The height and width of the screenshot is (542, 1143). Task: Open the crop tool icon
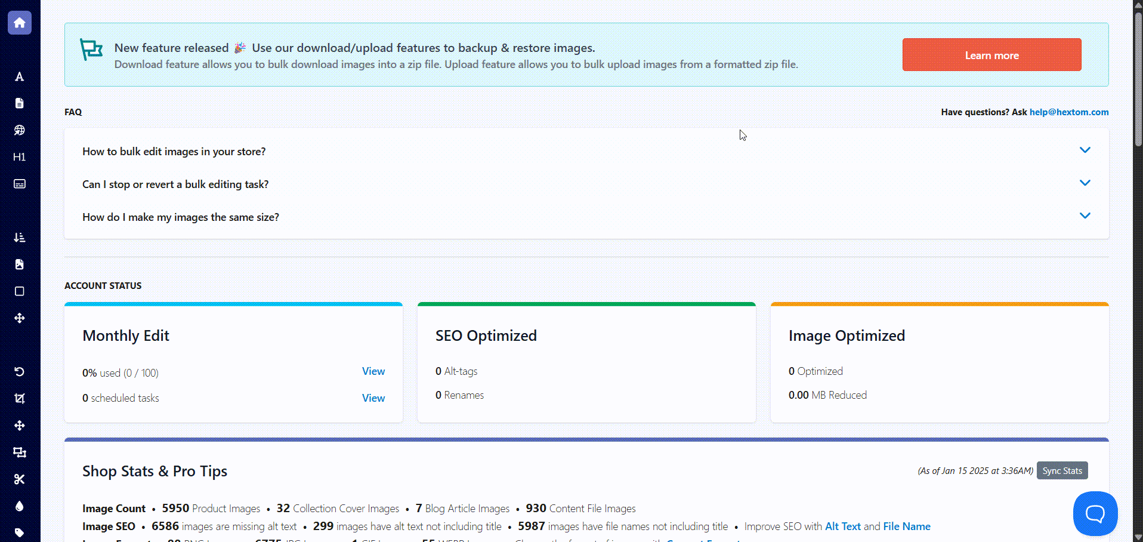(20, 399)
